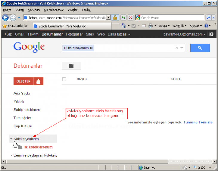Open the Yardım menu
This screenshot has width=218, height=171.
click(86, 10)
